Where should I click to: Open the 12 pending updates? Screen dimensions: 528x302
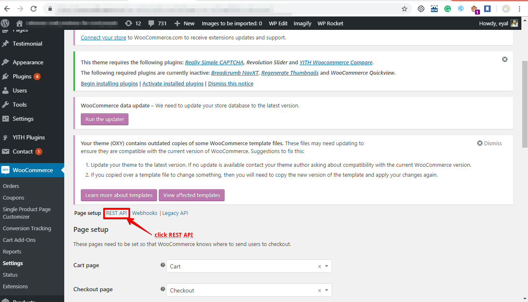pyautogui.click(x=133, y=23)
